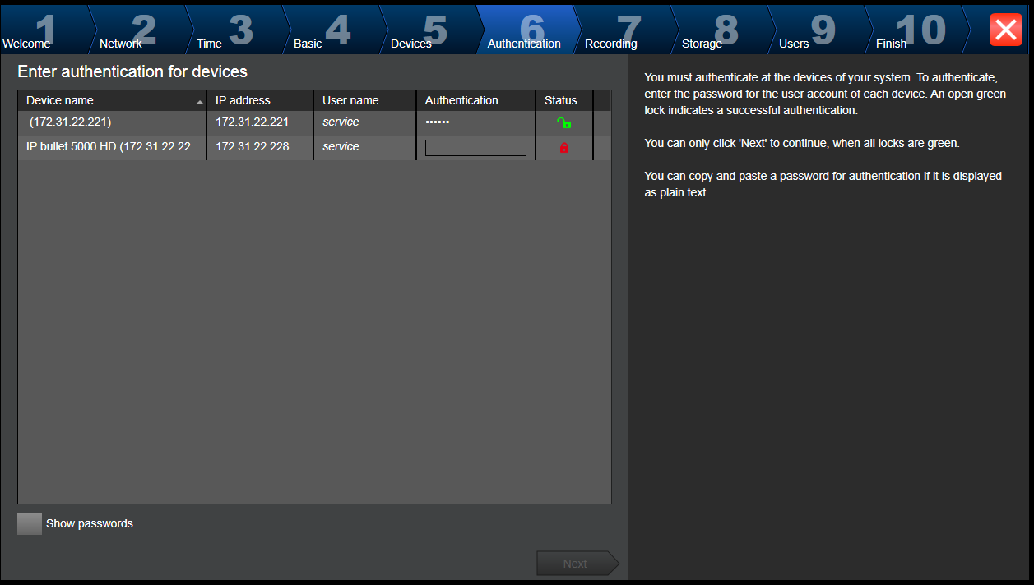
Task: Click the User name column header
Action: (365, 100)
